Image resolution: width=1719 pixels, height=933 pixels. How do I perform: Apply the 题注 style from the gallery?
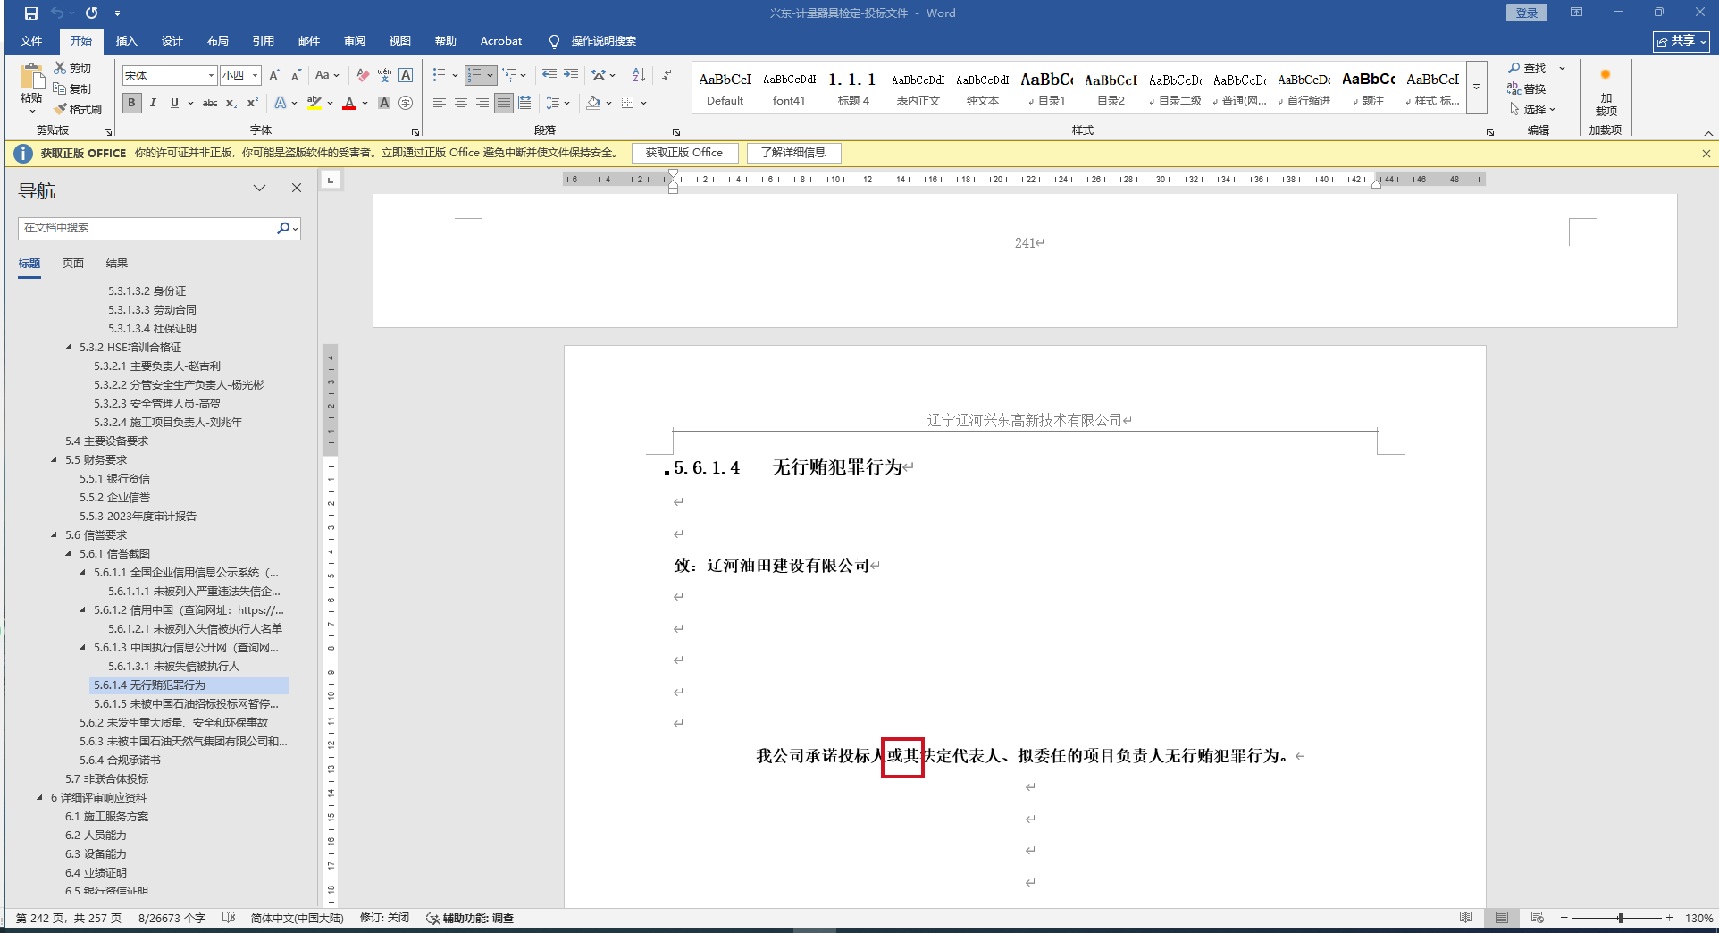[1369, 88]
